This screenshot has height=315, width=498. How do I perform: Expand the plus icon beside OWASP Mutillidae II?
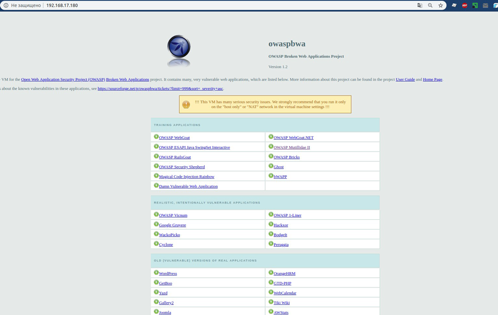pyautogui.click(x=271, y=146)
